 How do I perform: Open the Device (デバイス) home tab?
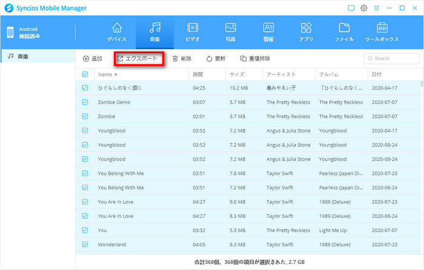(x=117, y=32)
